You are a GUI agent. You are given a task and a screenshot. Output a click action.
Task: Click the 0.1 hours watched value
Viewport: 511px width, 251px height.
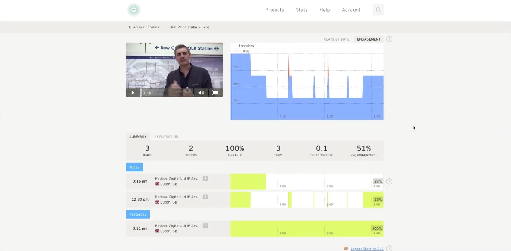click(322, 148)
